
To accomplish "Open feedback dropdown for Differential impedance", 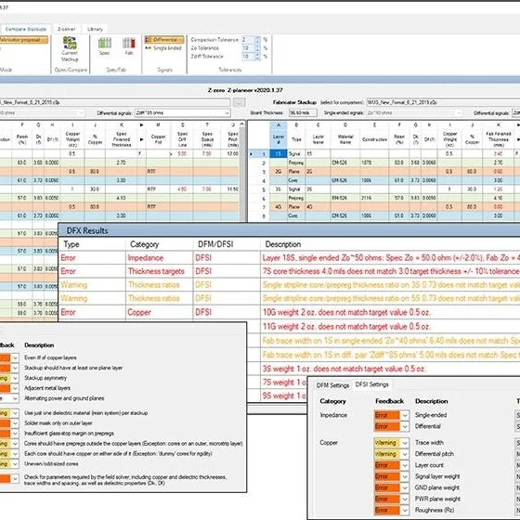I will [405, 426].
